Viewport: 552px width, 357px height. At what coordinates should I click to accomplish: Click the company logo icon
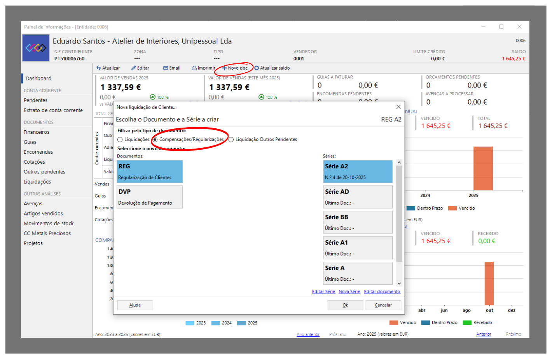point(36,48)
